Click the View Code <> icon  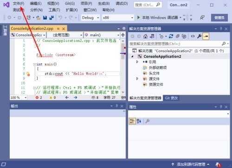[193, 36]
